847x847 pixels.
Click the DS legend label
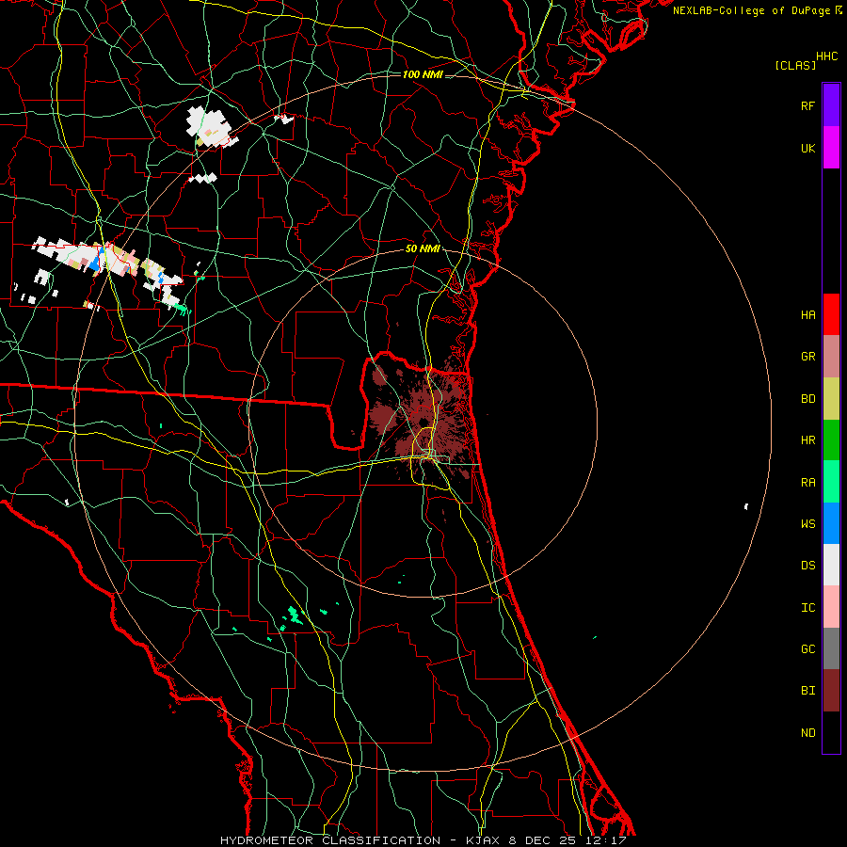click(x=807, y=566)
